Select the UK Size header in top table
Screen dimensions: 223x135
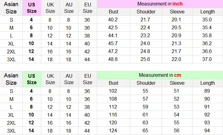(50, 8)
